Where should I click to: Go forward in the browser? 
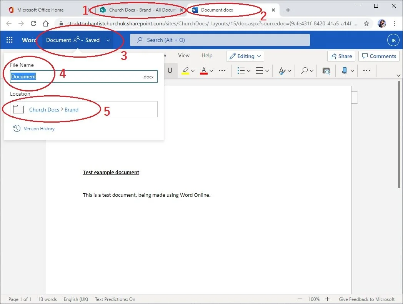click(21, 24)
